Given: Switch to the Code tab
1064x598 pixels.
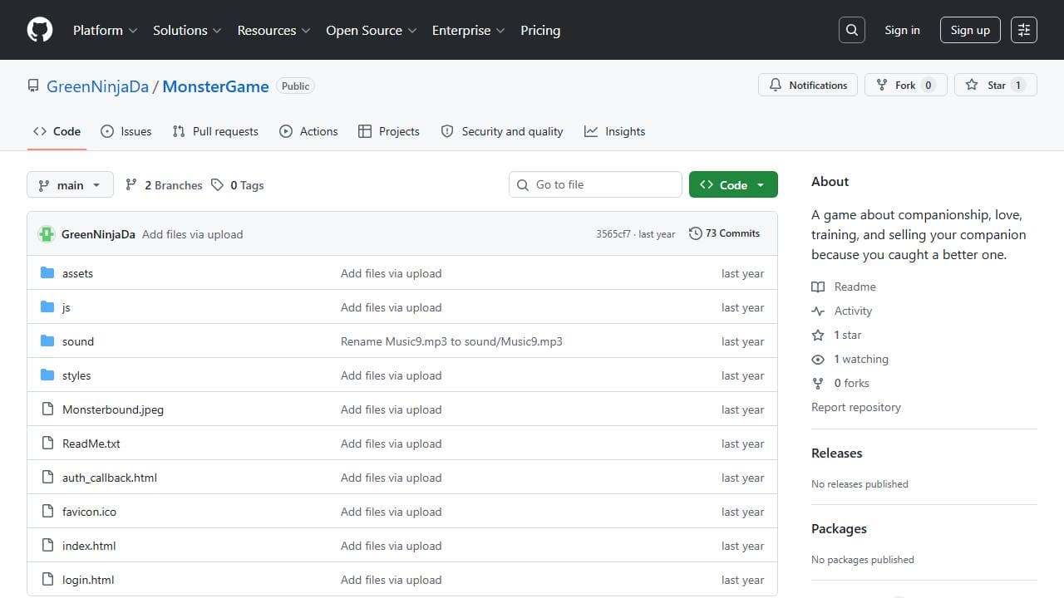Looking at the screenshot, I should coord(57,131).
